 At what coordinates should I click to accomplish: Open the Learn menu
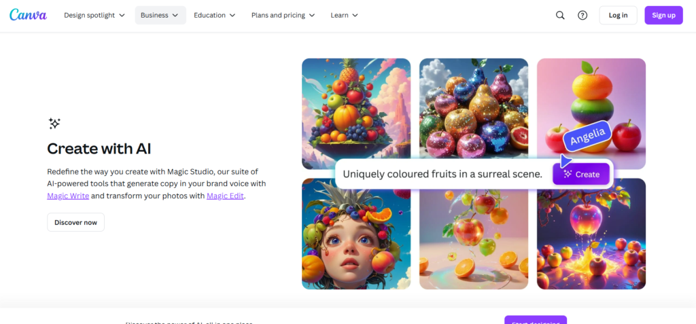pos(344,15)
